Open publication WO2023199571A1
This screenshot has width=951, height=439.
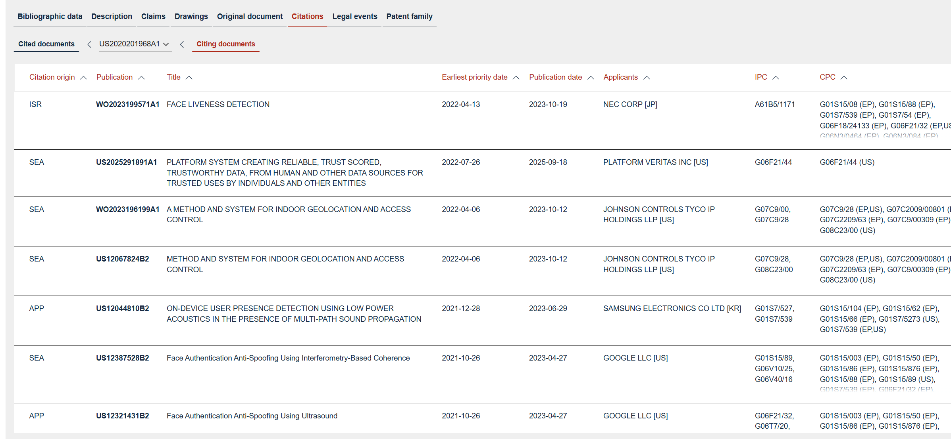click(127, 104)
